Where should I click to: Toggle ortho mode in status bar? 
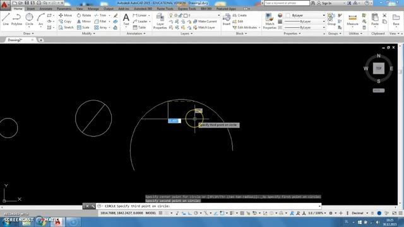tap(189, 213)
